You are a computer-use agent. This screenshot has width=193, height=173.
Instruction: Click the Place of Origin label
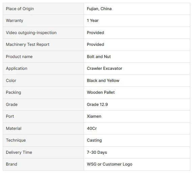pyautogui.click(x=20, y=9)
